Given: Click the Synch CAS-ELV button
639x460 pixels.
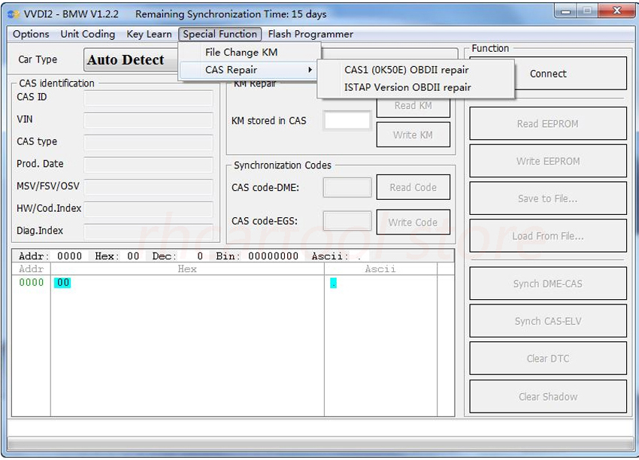Looking at the screenshot, I should point(548,321).
